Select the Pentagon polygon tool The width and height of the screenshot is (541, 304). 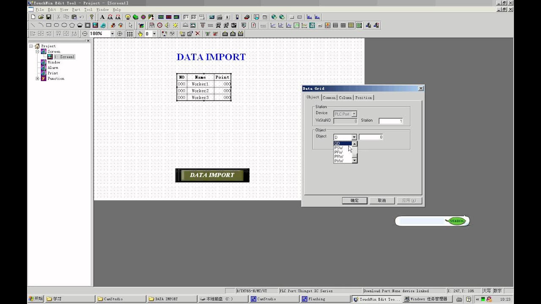(x=72, y=25)
